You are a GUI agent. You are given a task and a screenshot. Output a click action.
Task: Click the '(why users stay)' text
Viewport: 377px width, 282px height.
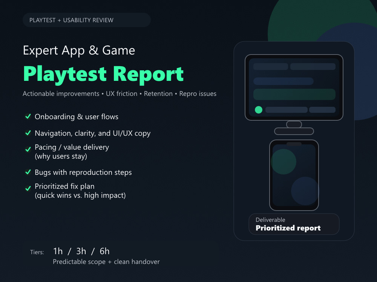pyautogui.click(x=61, y=156)
